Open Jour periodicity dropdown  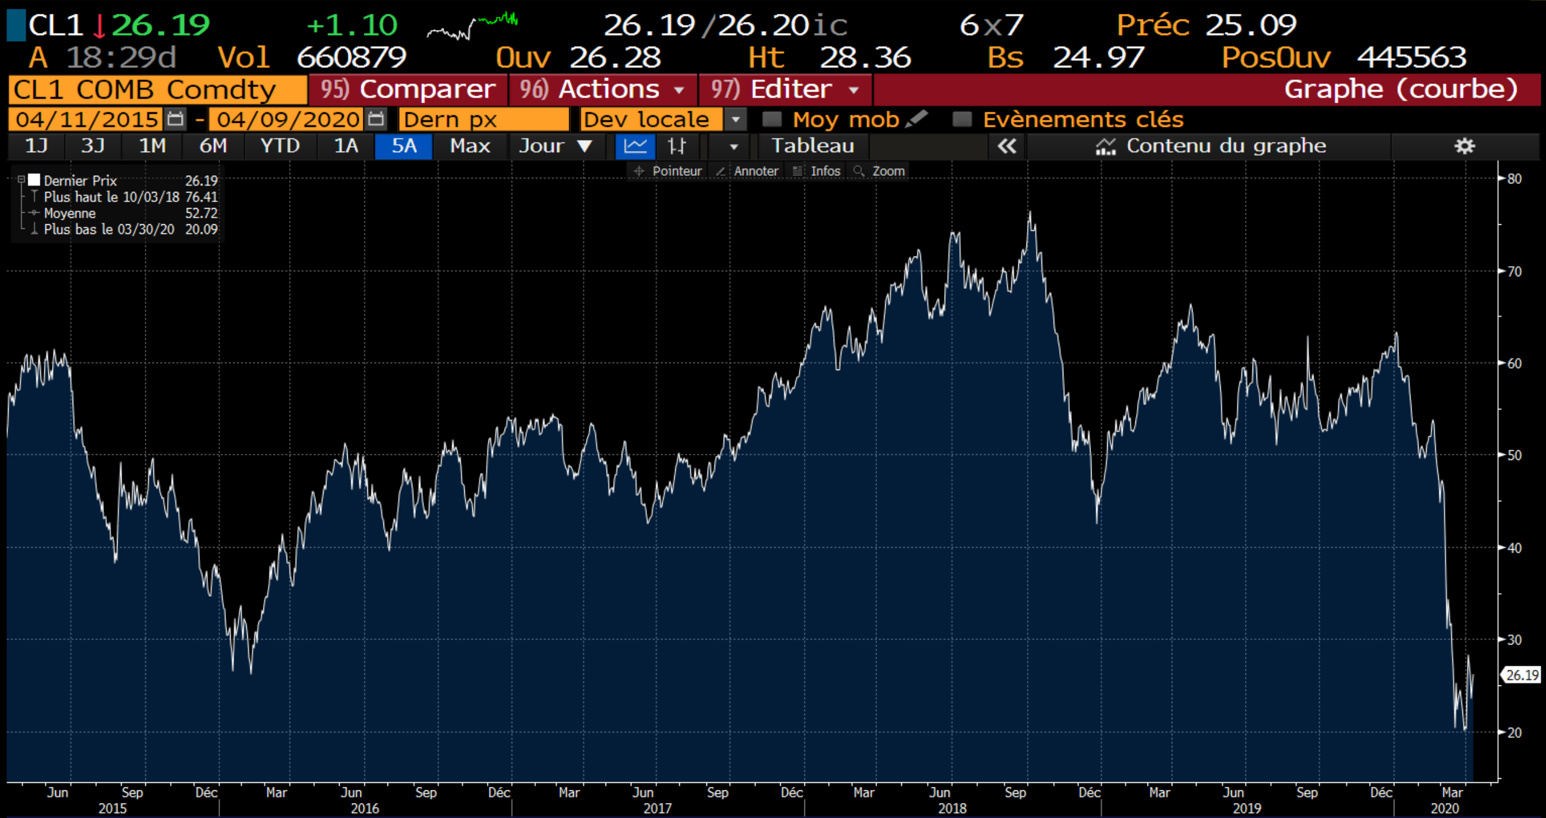pos(555,146)
